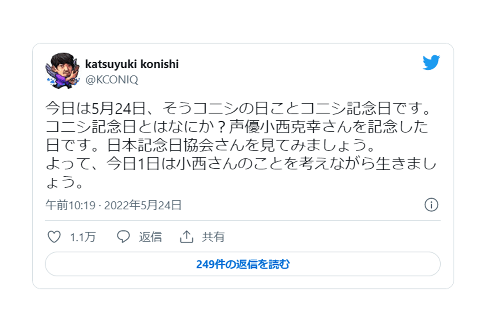The height and width of the screenshot is (329, 487).
Task: Click the 共有 share label
Action: (213, 236)
